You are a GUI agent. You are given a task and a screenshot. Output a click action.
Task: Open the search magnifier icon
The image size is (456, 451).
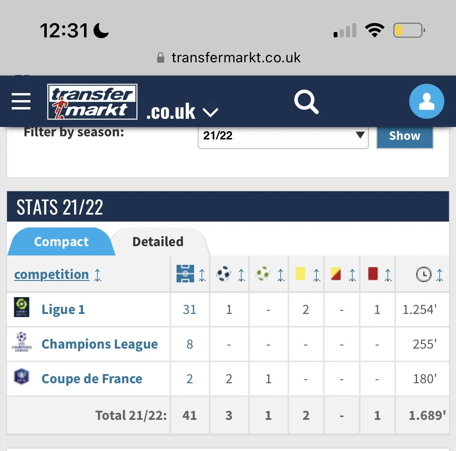click(306, 102)
